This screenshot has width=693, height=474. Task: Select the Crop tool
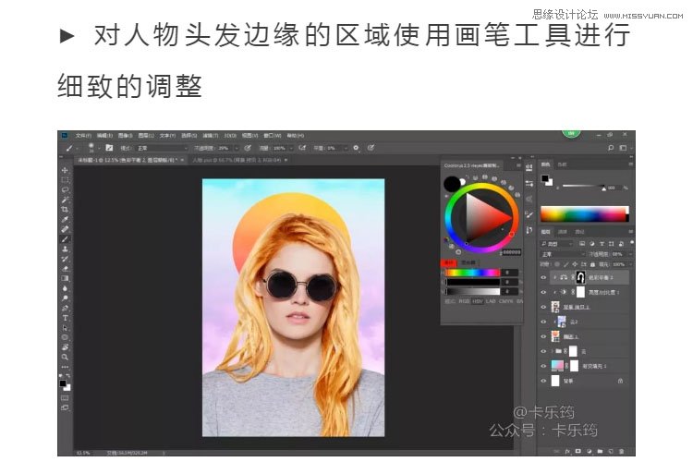[x=65, y=210]
